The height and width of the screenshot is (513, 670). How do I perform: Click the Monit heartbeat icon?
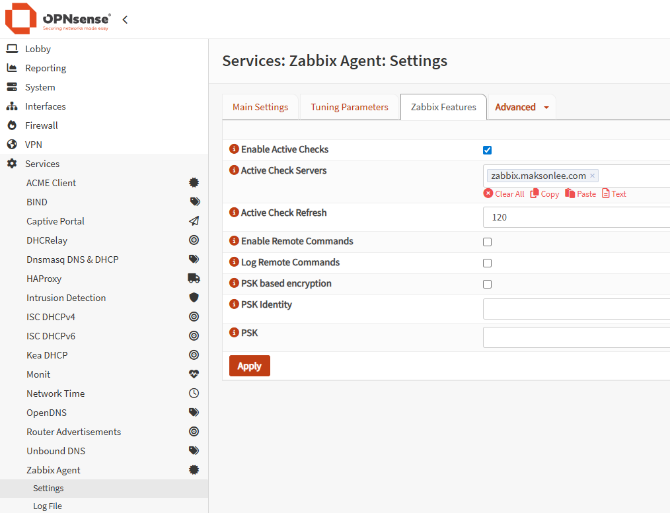pos(194,374)
